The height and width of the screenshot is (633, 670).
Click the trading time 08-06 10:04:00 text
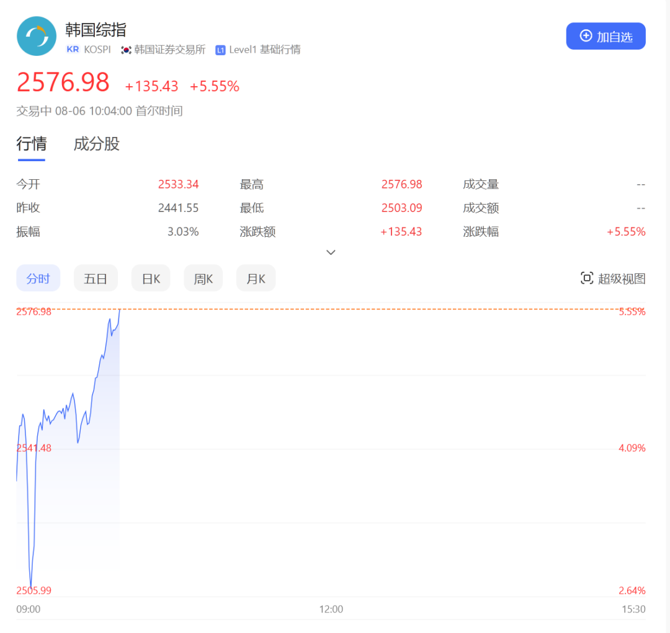(x=94, y=111)
